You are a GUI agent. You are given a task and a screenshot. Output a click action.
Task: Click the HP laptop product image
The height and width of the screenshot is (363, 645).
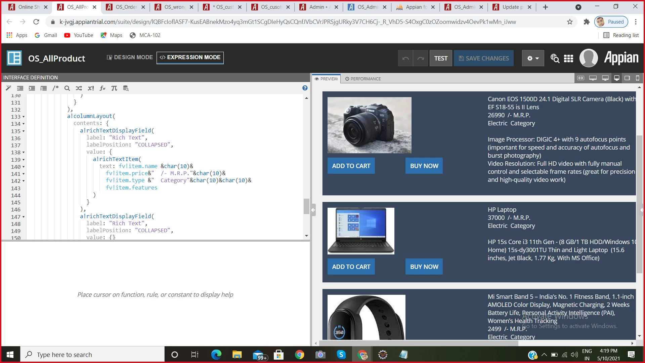(361, 231)
